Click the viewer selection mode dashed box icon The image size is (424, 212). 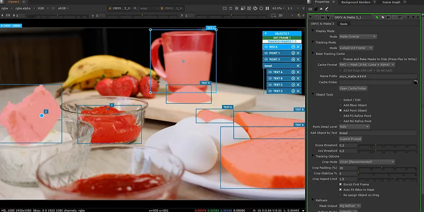273,15
